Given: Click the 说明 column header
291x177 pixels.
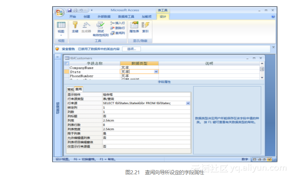Looking at the screenshot, I should click(x=209, y=63).
